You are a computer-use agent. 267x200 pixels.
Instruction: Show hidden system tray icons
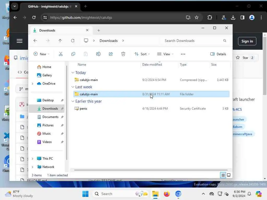pyautogui.click(x=203, y=194)
